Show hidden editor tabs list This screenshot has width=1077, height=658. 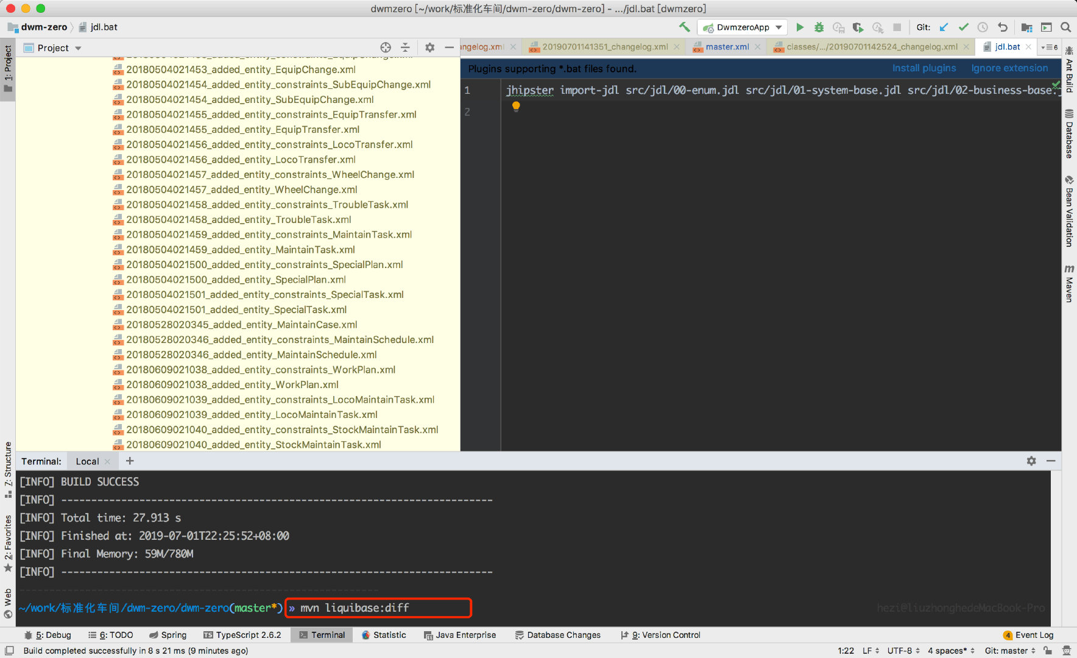pyautogui.click(x=1050, y=47)
